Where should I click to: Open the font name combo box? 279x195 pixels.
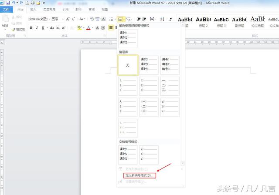tap(40, 19)
